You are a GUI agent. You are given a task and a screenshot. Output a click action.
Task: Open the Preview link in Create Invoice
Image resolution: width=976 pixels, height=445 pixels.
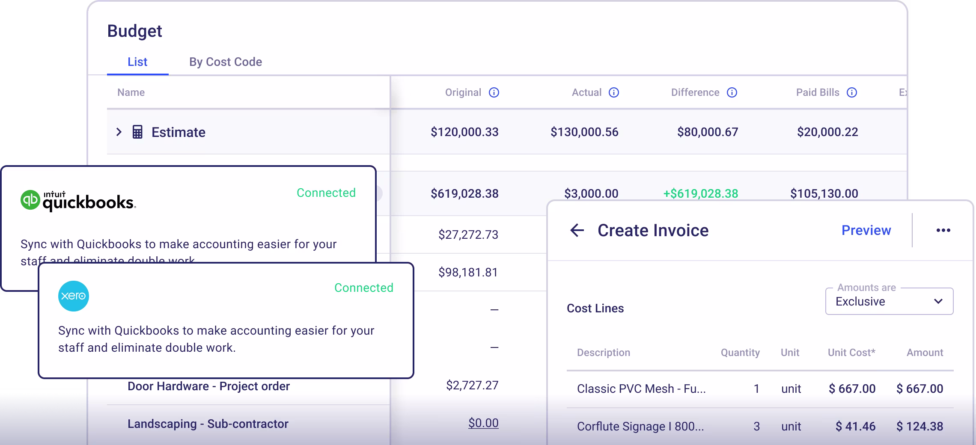click(x=866, y=230)
